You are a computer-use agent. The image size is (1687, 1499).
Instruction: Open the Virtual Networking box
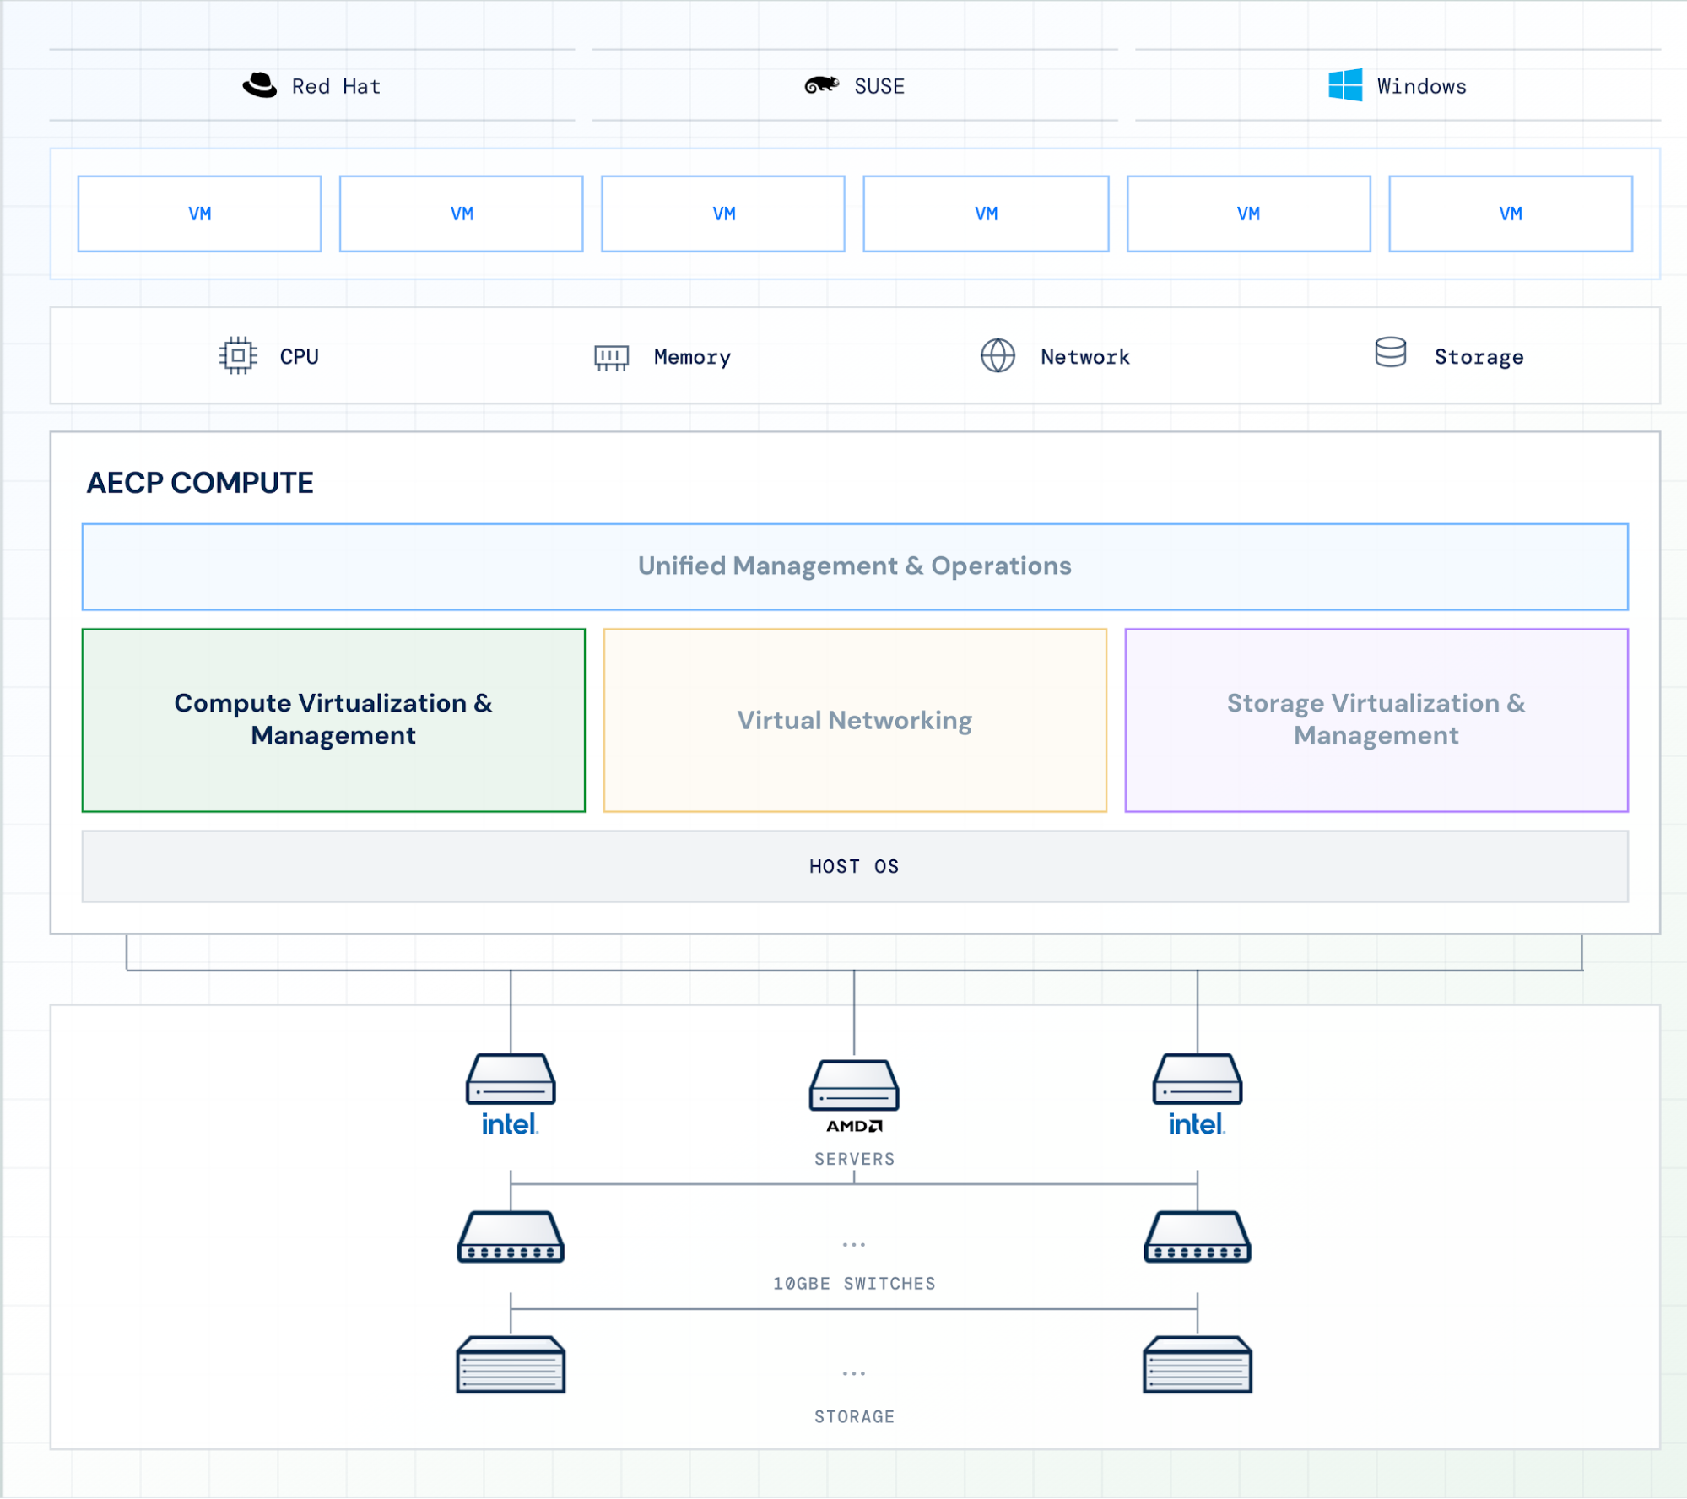coord(855,720)
